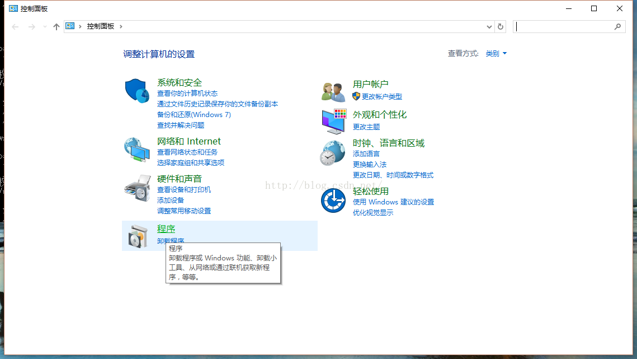Click the Control Panel title bar icon
This screenshot has width=637, height=359.
(x=13, y=8)
